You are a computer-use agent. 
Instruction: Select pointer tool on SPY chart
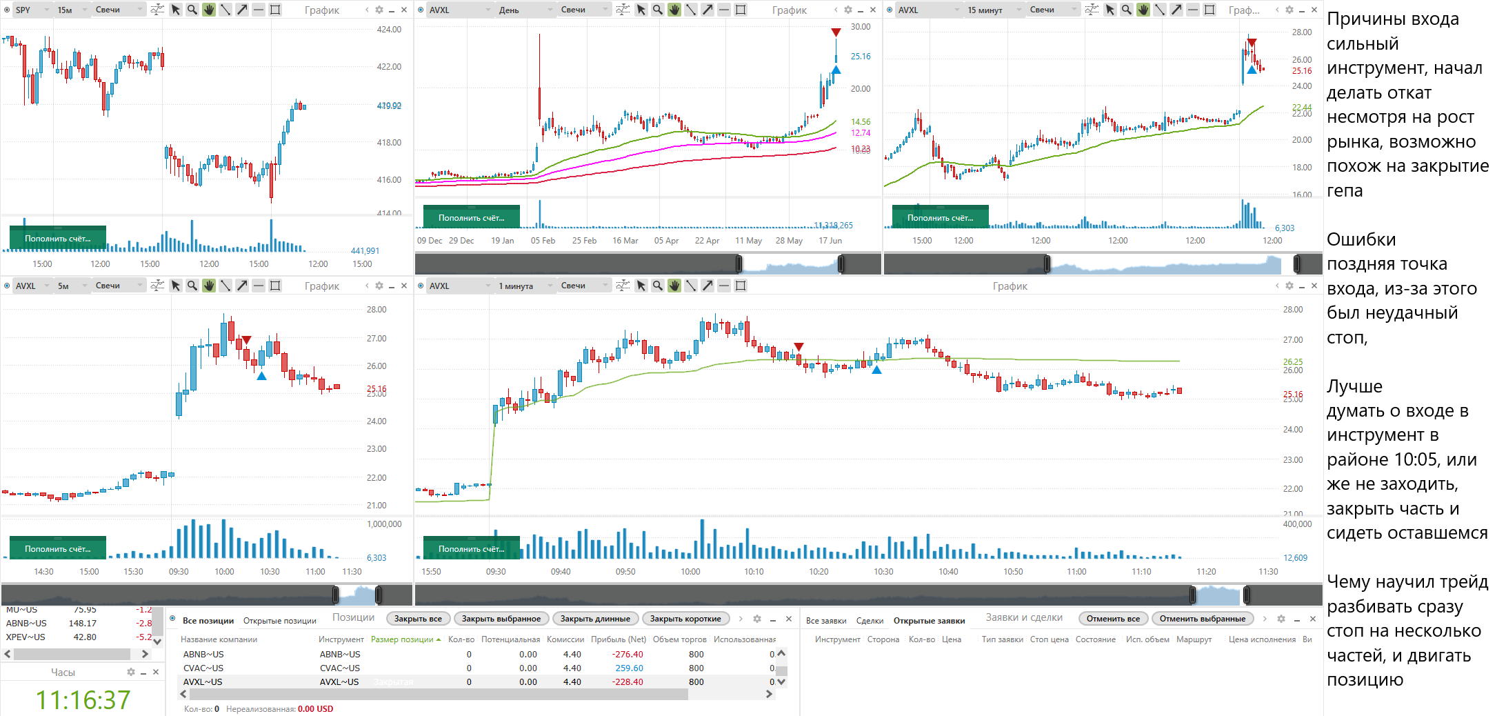tap(176, 10)
